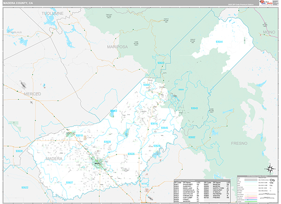Select FIREBAUGH row in ZIP index table

[x=186, y=196]
